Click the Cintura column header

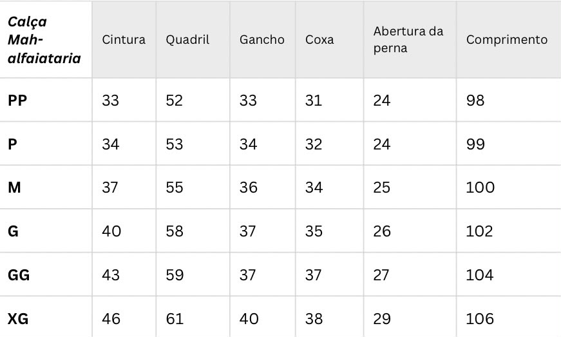[124, 39]
